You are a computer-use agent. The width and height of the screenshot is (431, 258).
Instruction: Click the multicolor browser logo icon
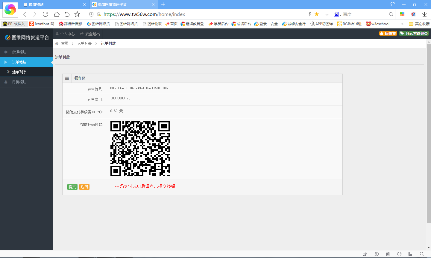pos(10,9)
